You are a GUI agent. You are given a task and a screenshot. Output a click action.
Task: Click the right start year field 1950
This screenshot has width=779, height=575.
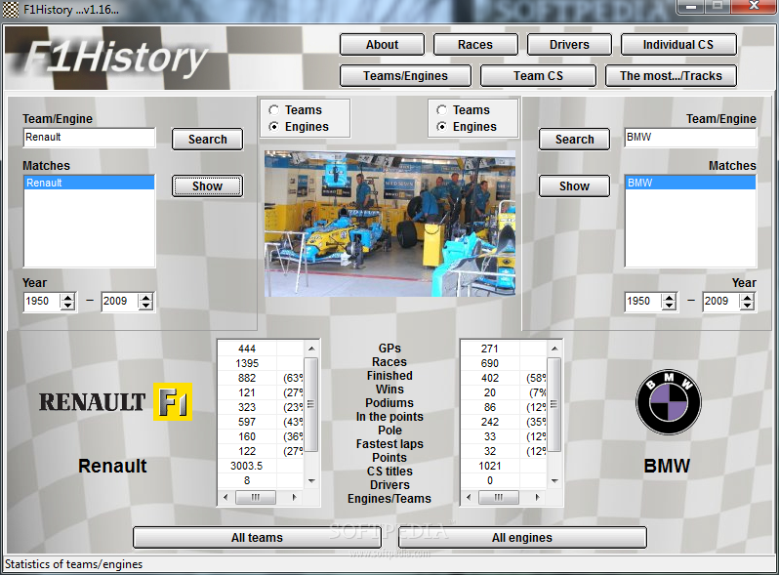[644, 301]
